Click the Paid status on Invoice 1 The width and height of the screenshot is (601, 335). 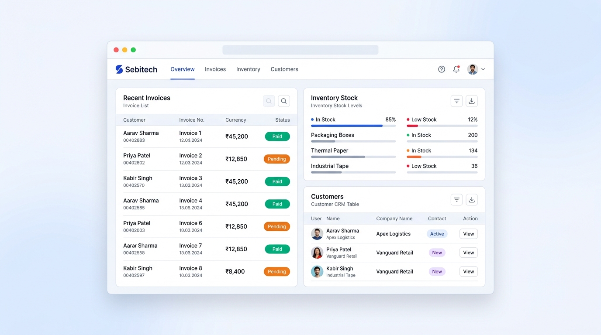click(x=277, y=137)
